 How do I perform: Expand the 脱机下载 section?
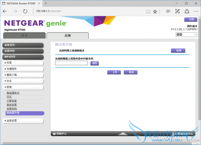23,75
